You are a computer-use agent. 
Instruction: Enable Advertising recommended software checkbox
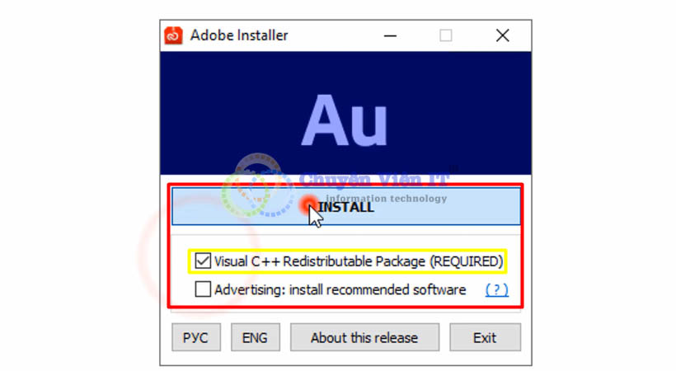[203, 289]
